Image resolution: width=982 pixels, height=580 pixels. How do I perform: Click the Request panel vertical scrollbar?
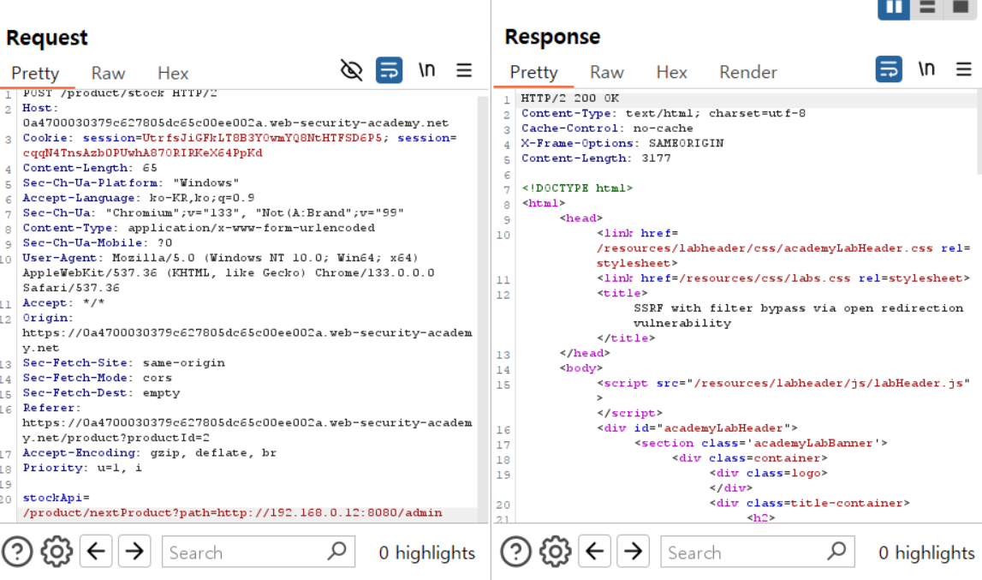[482, 308]
